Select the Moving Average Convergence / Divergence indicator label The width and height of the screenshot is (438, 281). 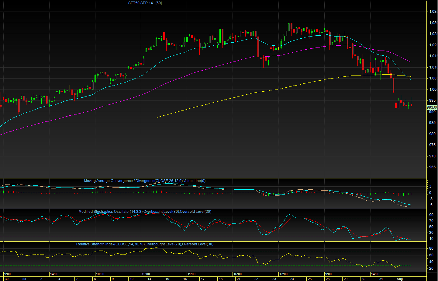pyautogui.click(x=145, y=181)
